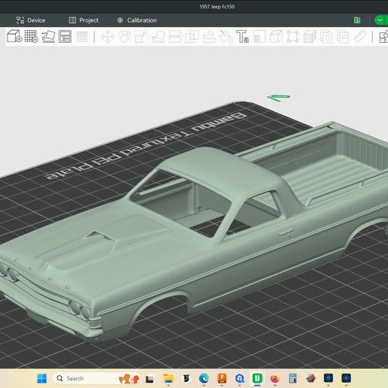Image resolution: width=388 pixels, height=388 pixels.
Task: Switch to the Project tab
Action: 83,20
